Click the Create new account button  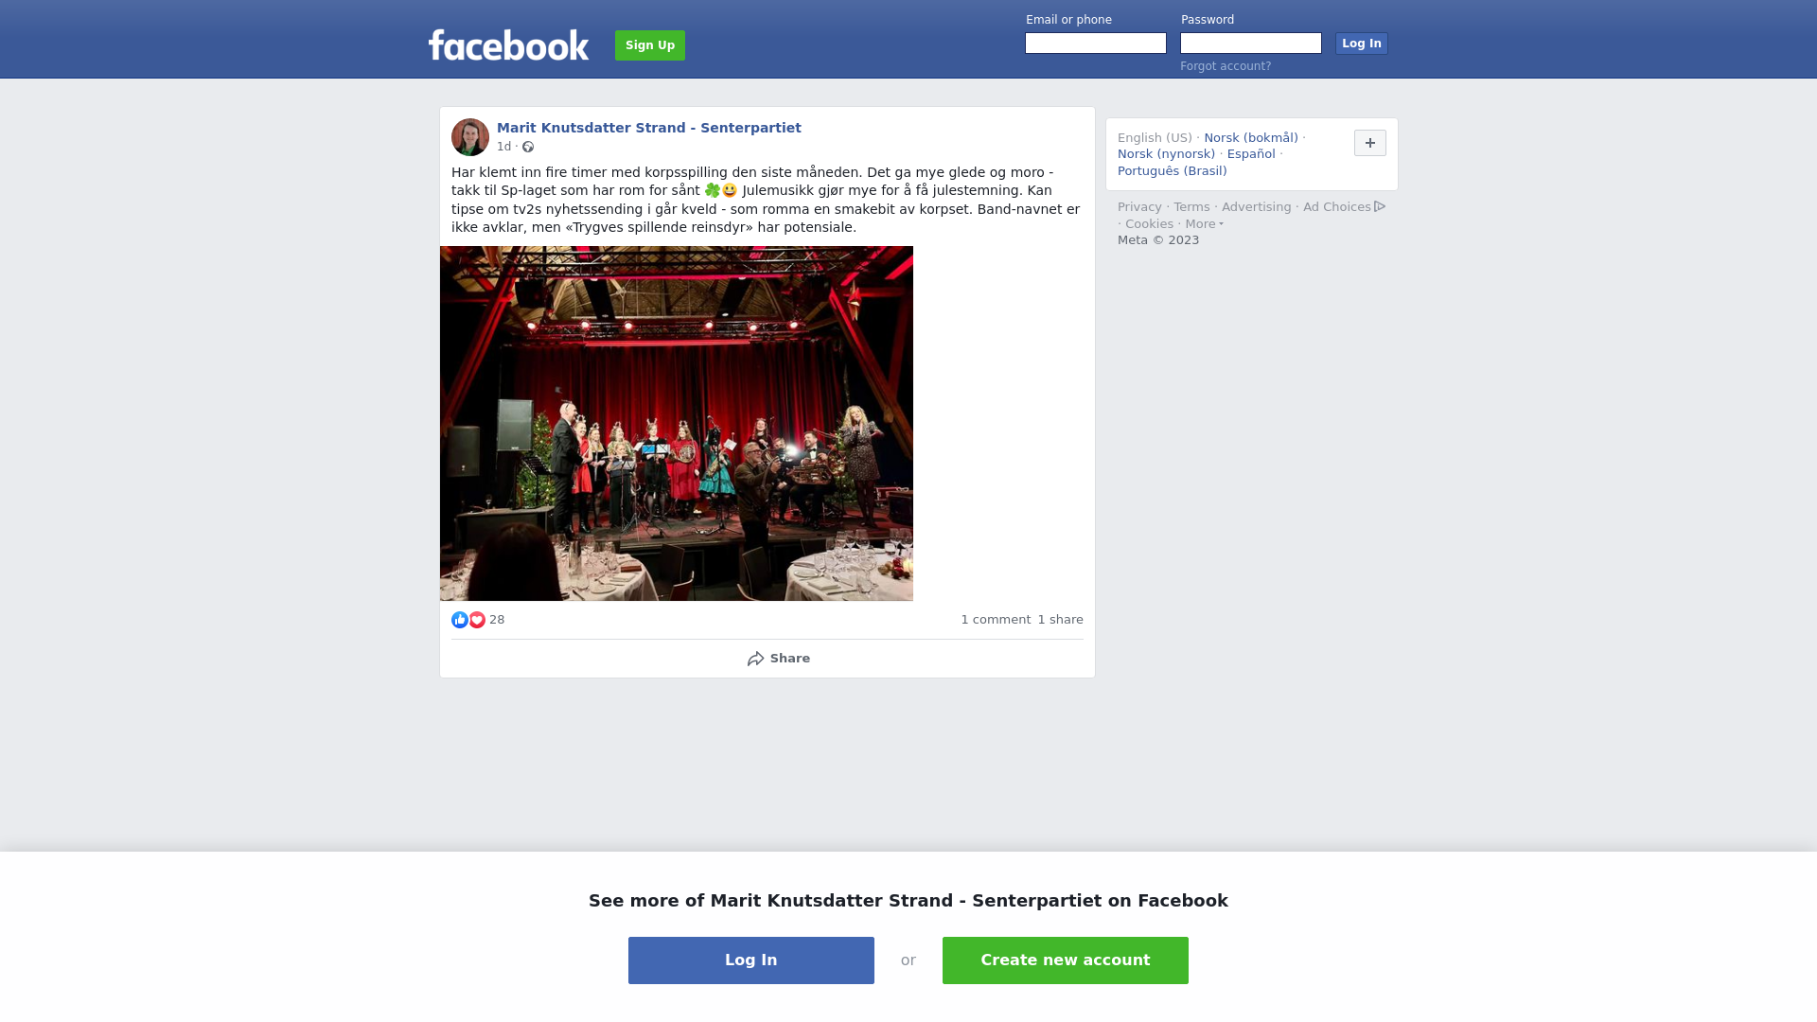1066,960
